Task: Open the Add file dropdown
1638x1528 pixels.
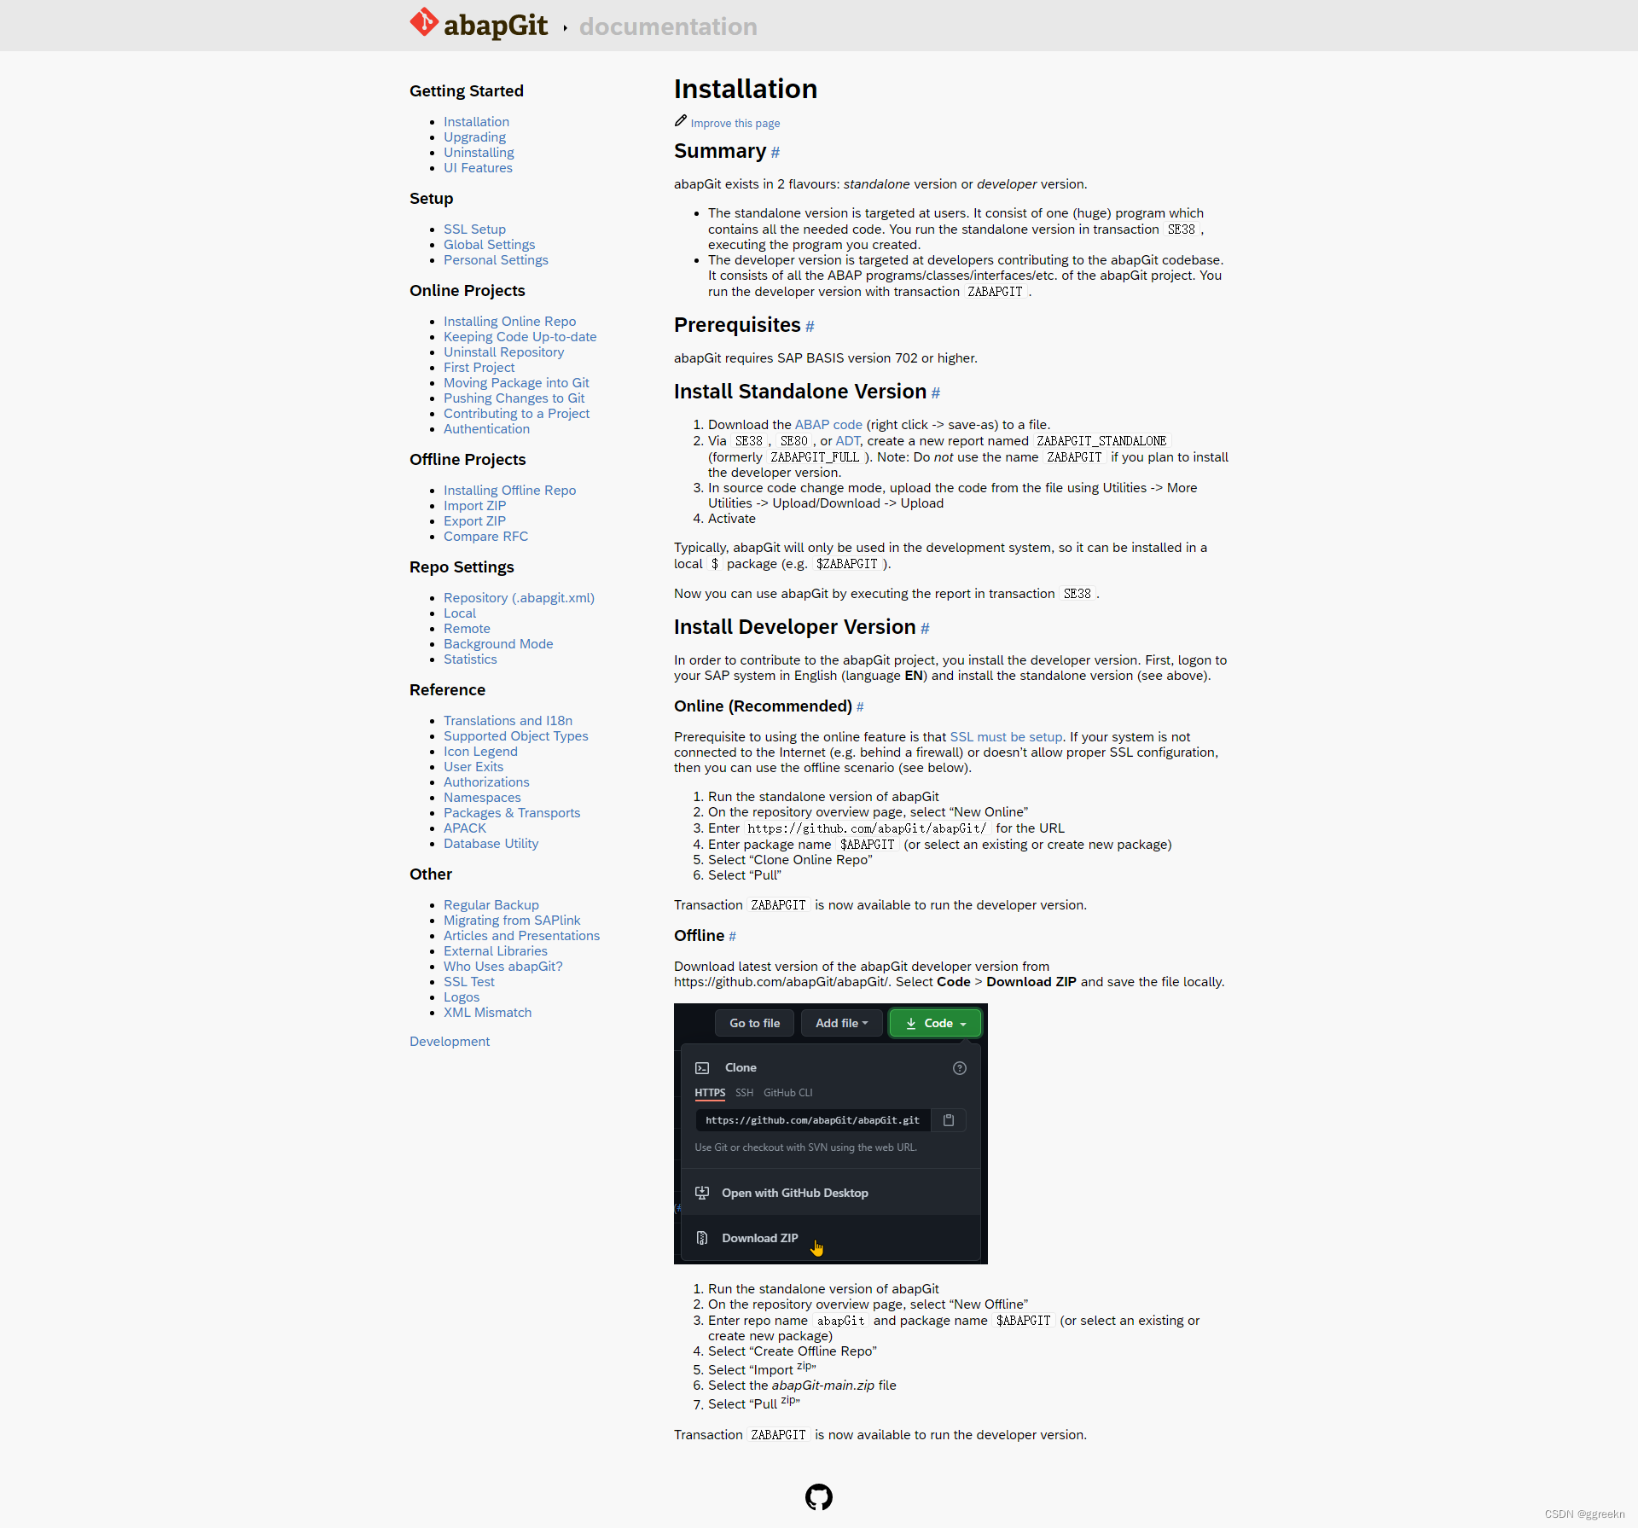Action: point(841,1023)
